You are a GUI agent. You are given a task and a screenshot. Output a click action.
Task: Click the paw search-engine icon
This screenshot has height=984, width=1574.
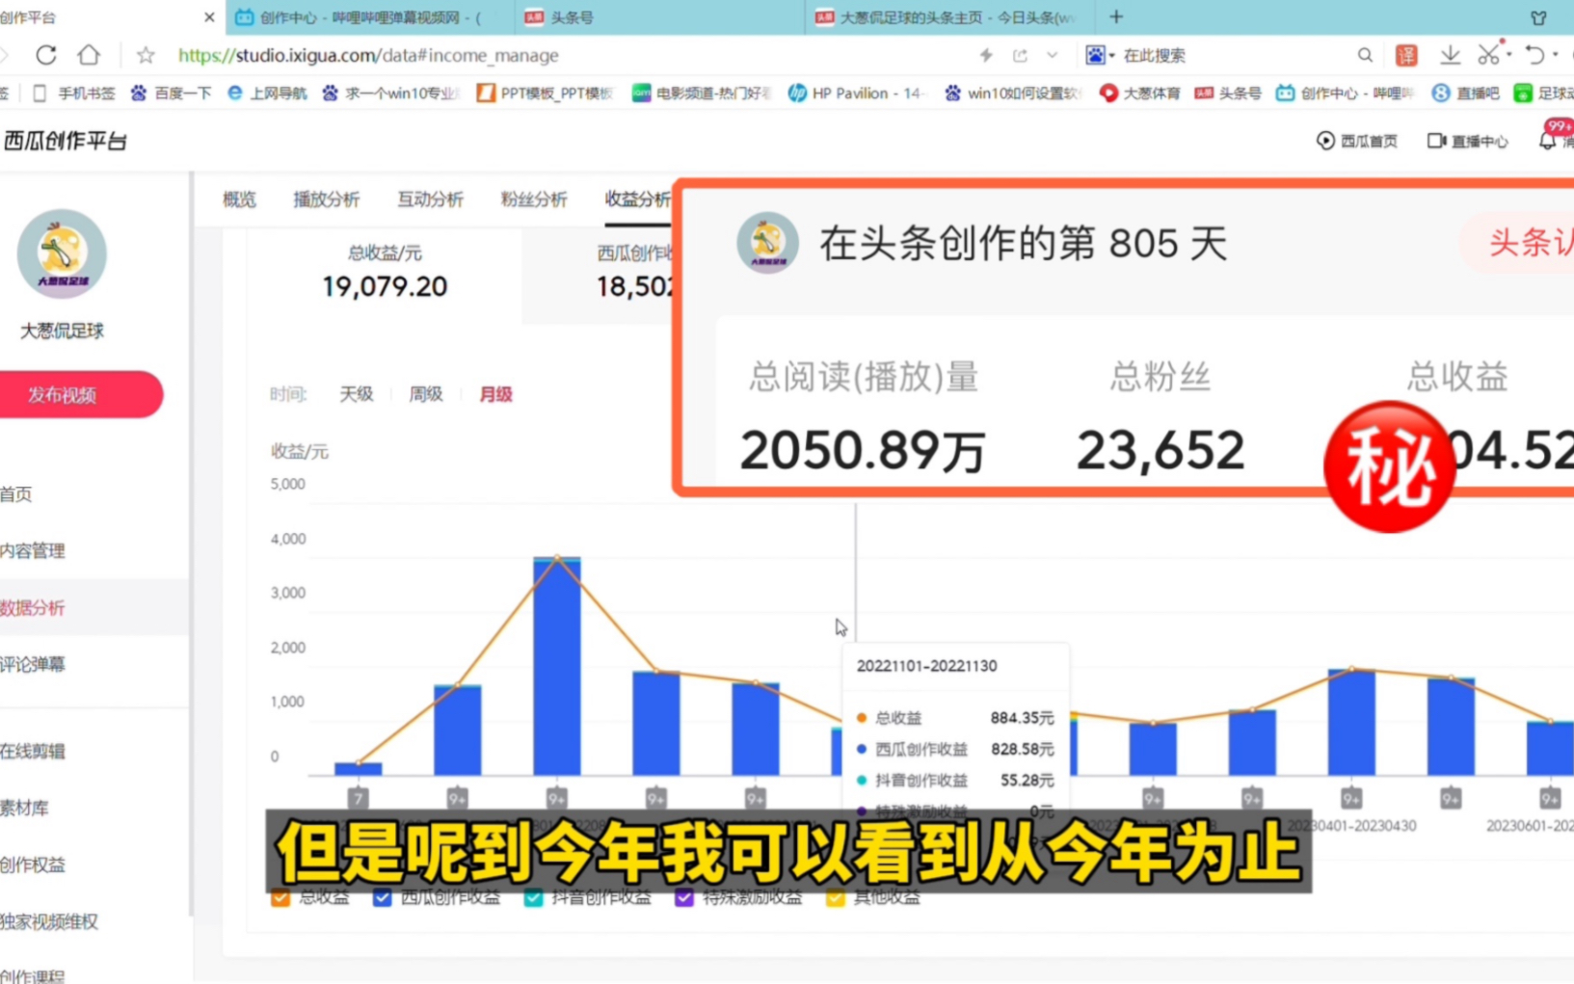[1095, 55]
